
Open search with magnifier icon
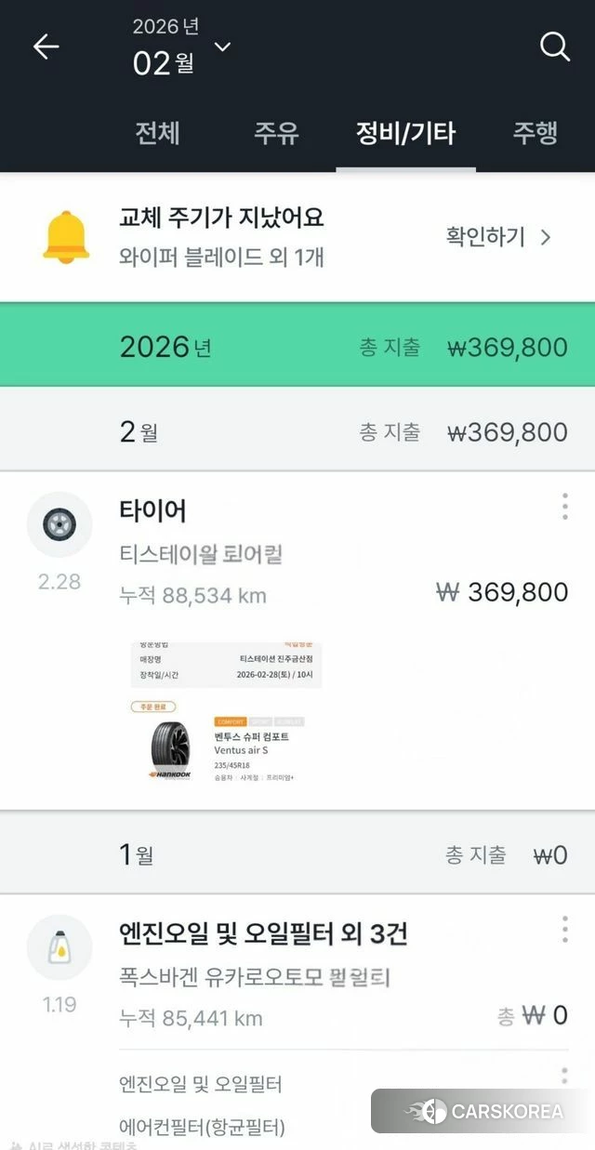[x=555, y=46]
